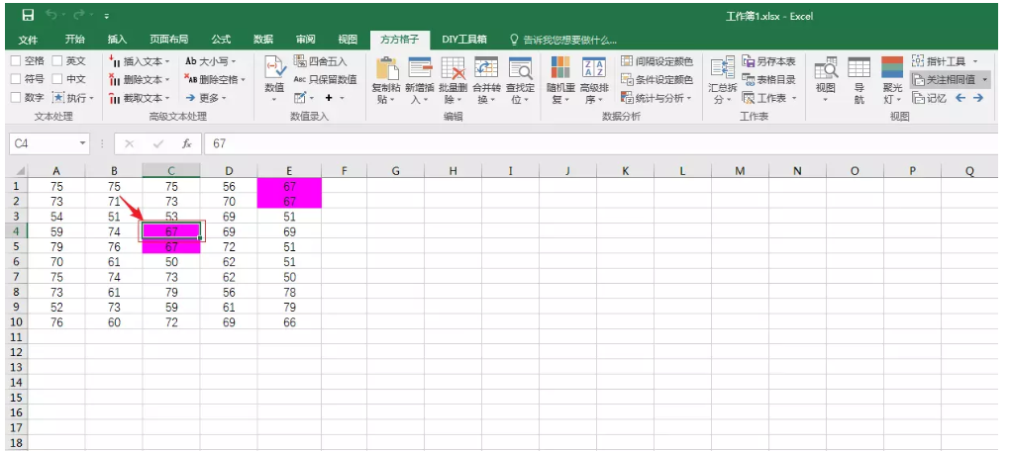Image resolution: width=1010 pixels, height=451 pixels.
Task: Select magenta highlighted cell E1
Action: tap(289, 186)
